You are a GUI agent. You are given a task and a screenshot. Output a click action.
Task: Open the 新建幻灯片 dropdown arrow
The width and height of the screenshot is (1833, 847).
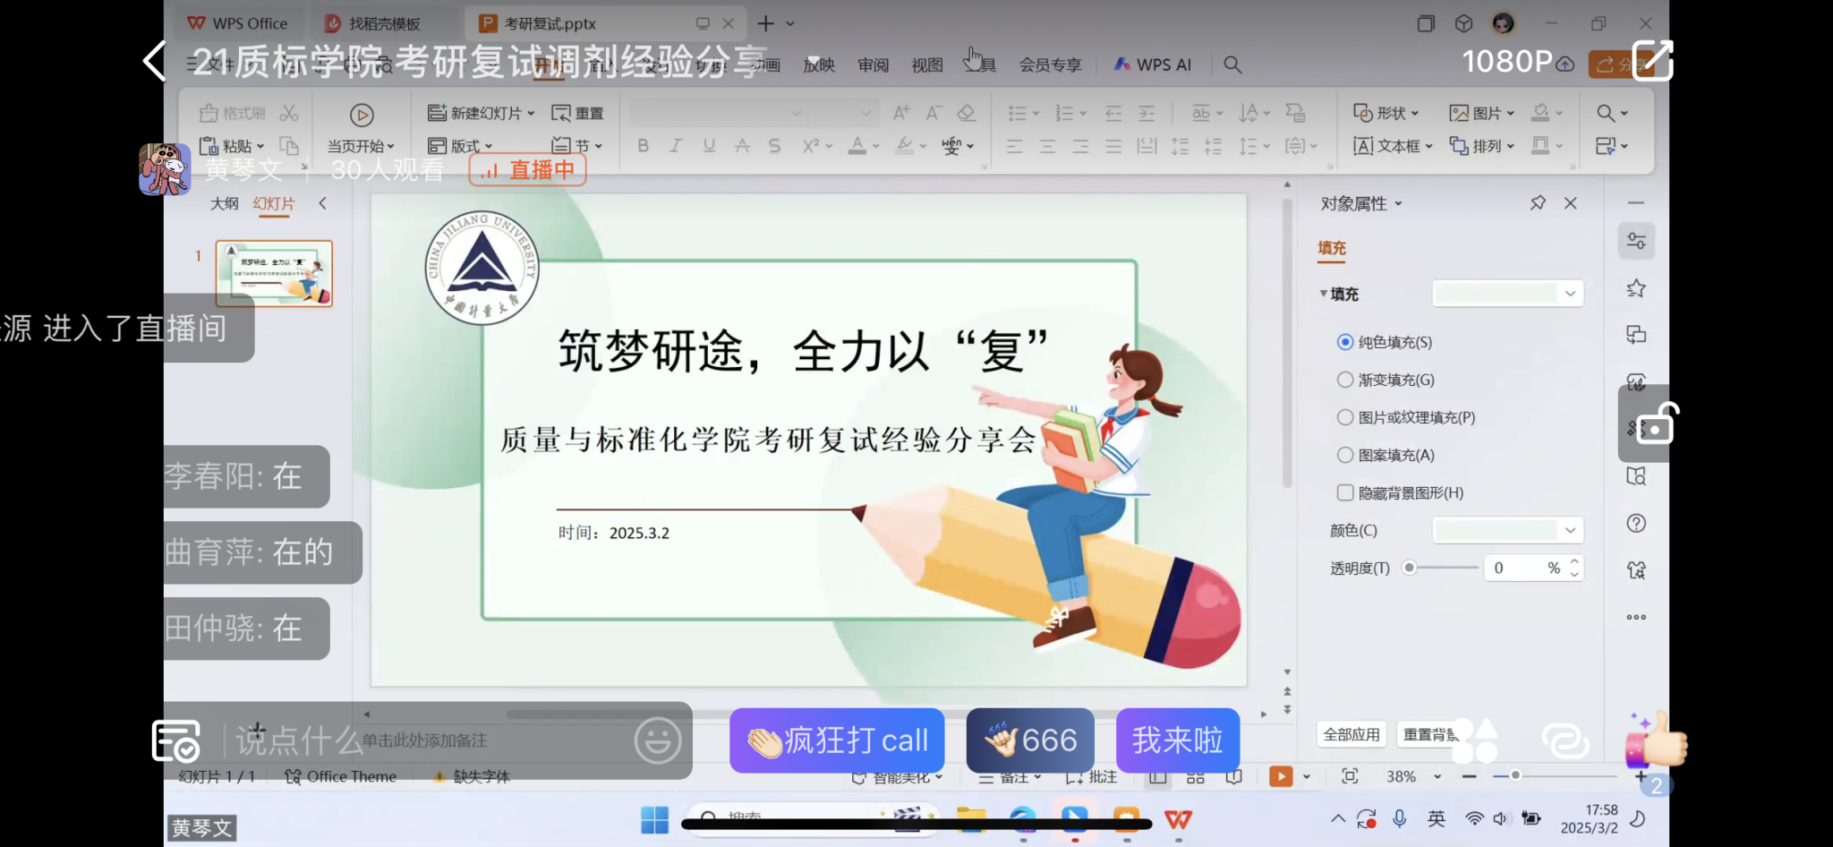pyautogui.click(x=531, y=114)
